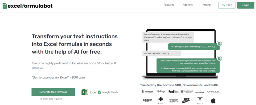This screenshot has width=256, height=105.
Task: Click the excelformulabot logo icon
Action: click(x=5, y=6)
